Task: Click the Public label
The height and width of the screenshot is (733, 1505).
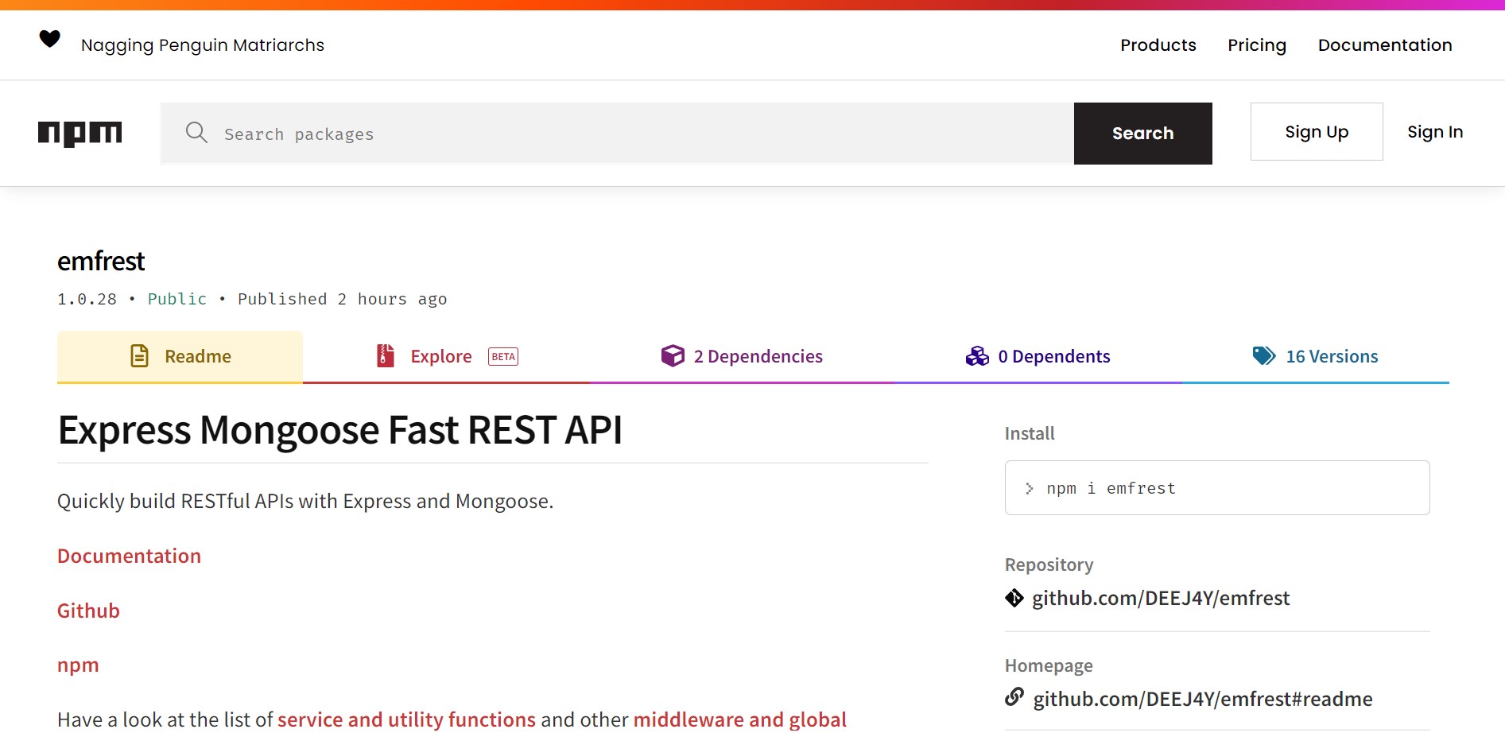Action: coord(177,299)
